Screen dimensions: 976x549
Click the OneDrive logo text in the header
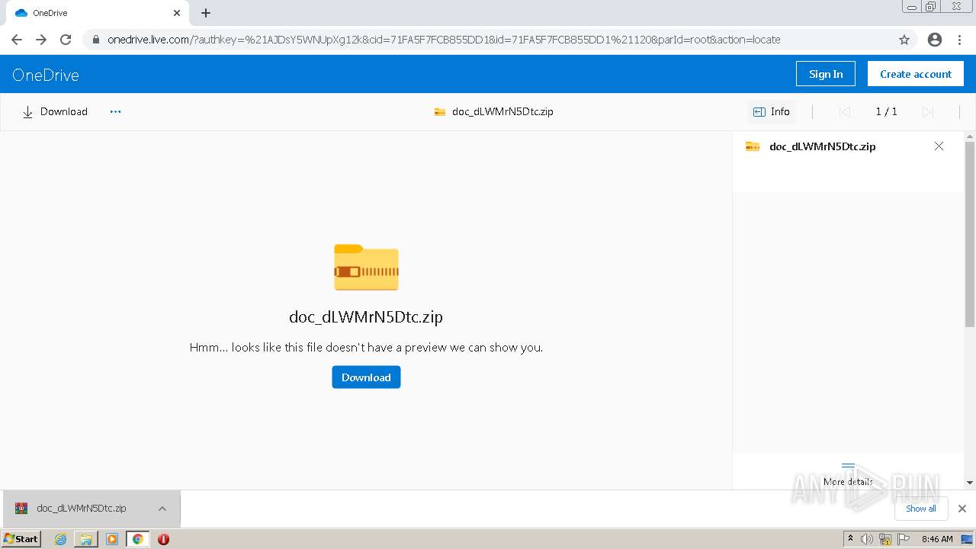[x=46, y=75]
